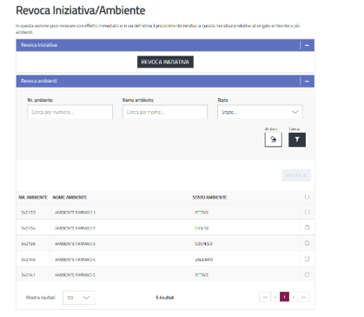Check the box for AMBIENTE FARMACI 1
This screenshot has width=364, height=317.
pos(307,212)
